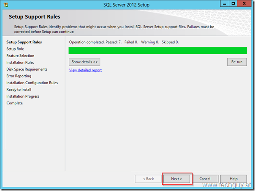
Task: Click the 'Failed 0.' status text
Action: coord(131,42)
